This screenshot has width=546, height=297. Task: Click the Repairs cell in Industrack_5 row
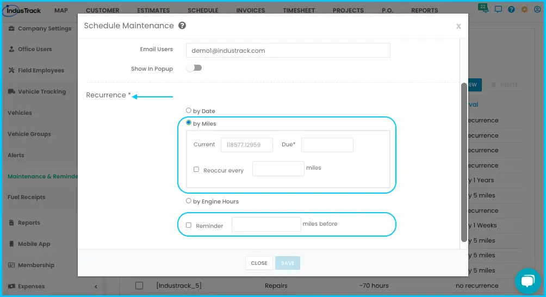tap(276, 286)
